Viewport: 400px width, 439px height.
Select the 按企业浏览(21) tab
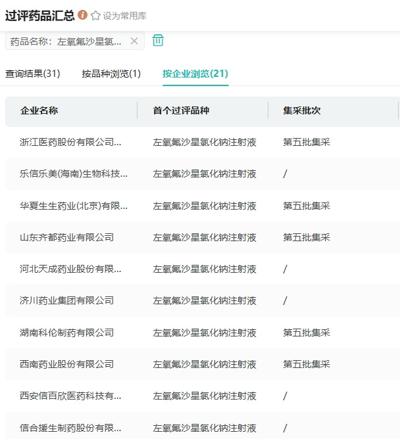click(x=195, y=74)
